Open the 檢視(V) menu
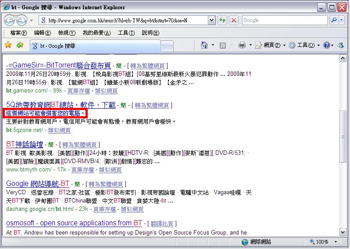This screenshot has width=350, height=249. [67, 33]
